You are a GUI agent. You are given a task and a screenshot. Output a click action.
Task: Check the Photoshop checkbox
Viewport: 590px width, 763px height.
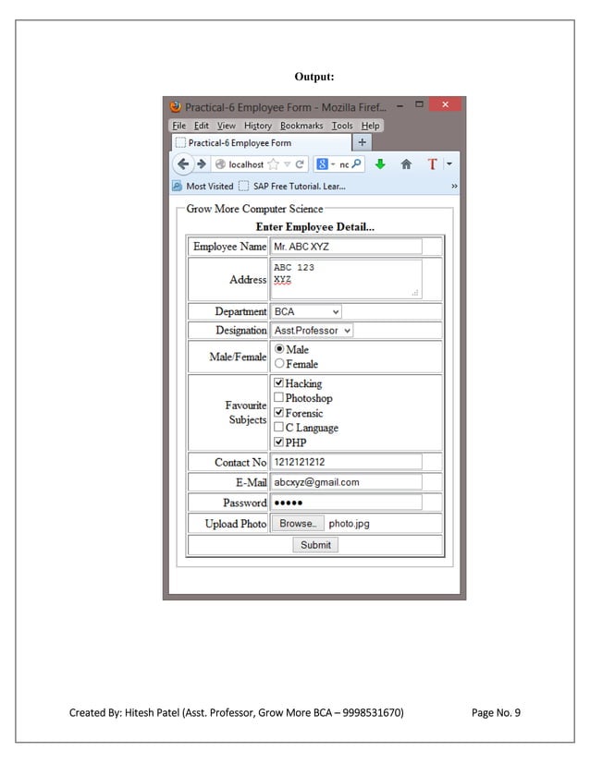[x=278, y=397]
